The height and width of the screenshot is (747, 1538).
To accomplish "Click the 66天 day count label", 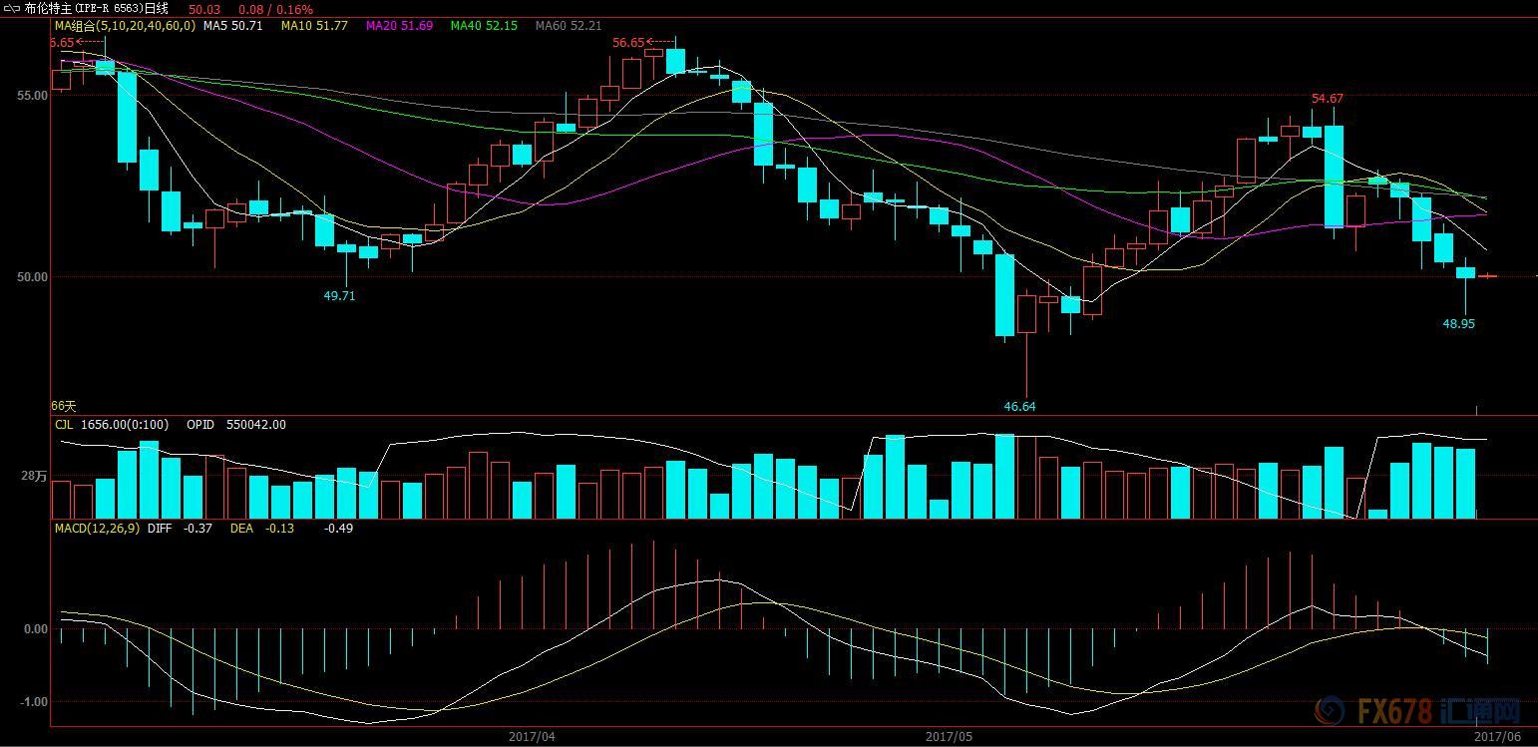I will pos(63,406).
